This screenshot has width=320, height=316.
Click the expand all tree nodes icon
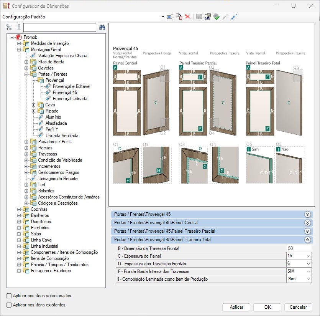[10, 27]
